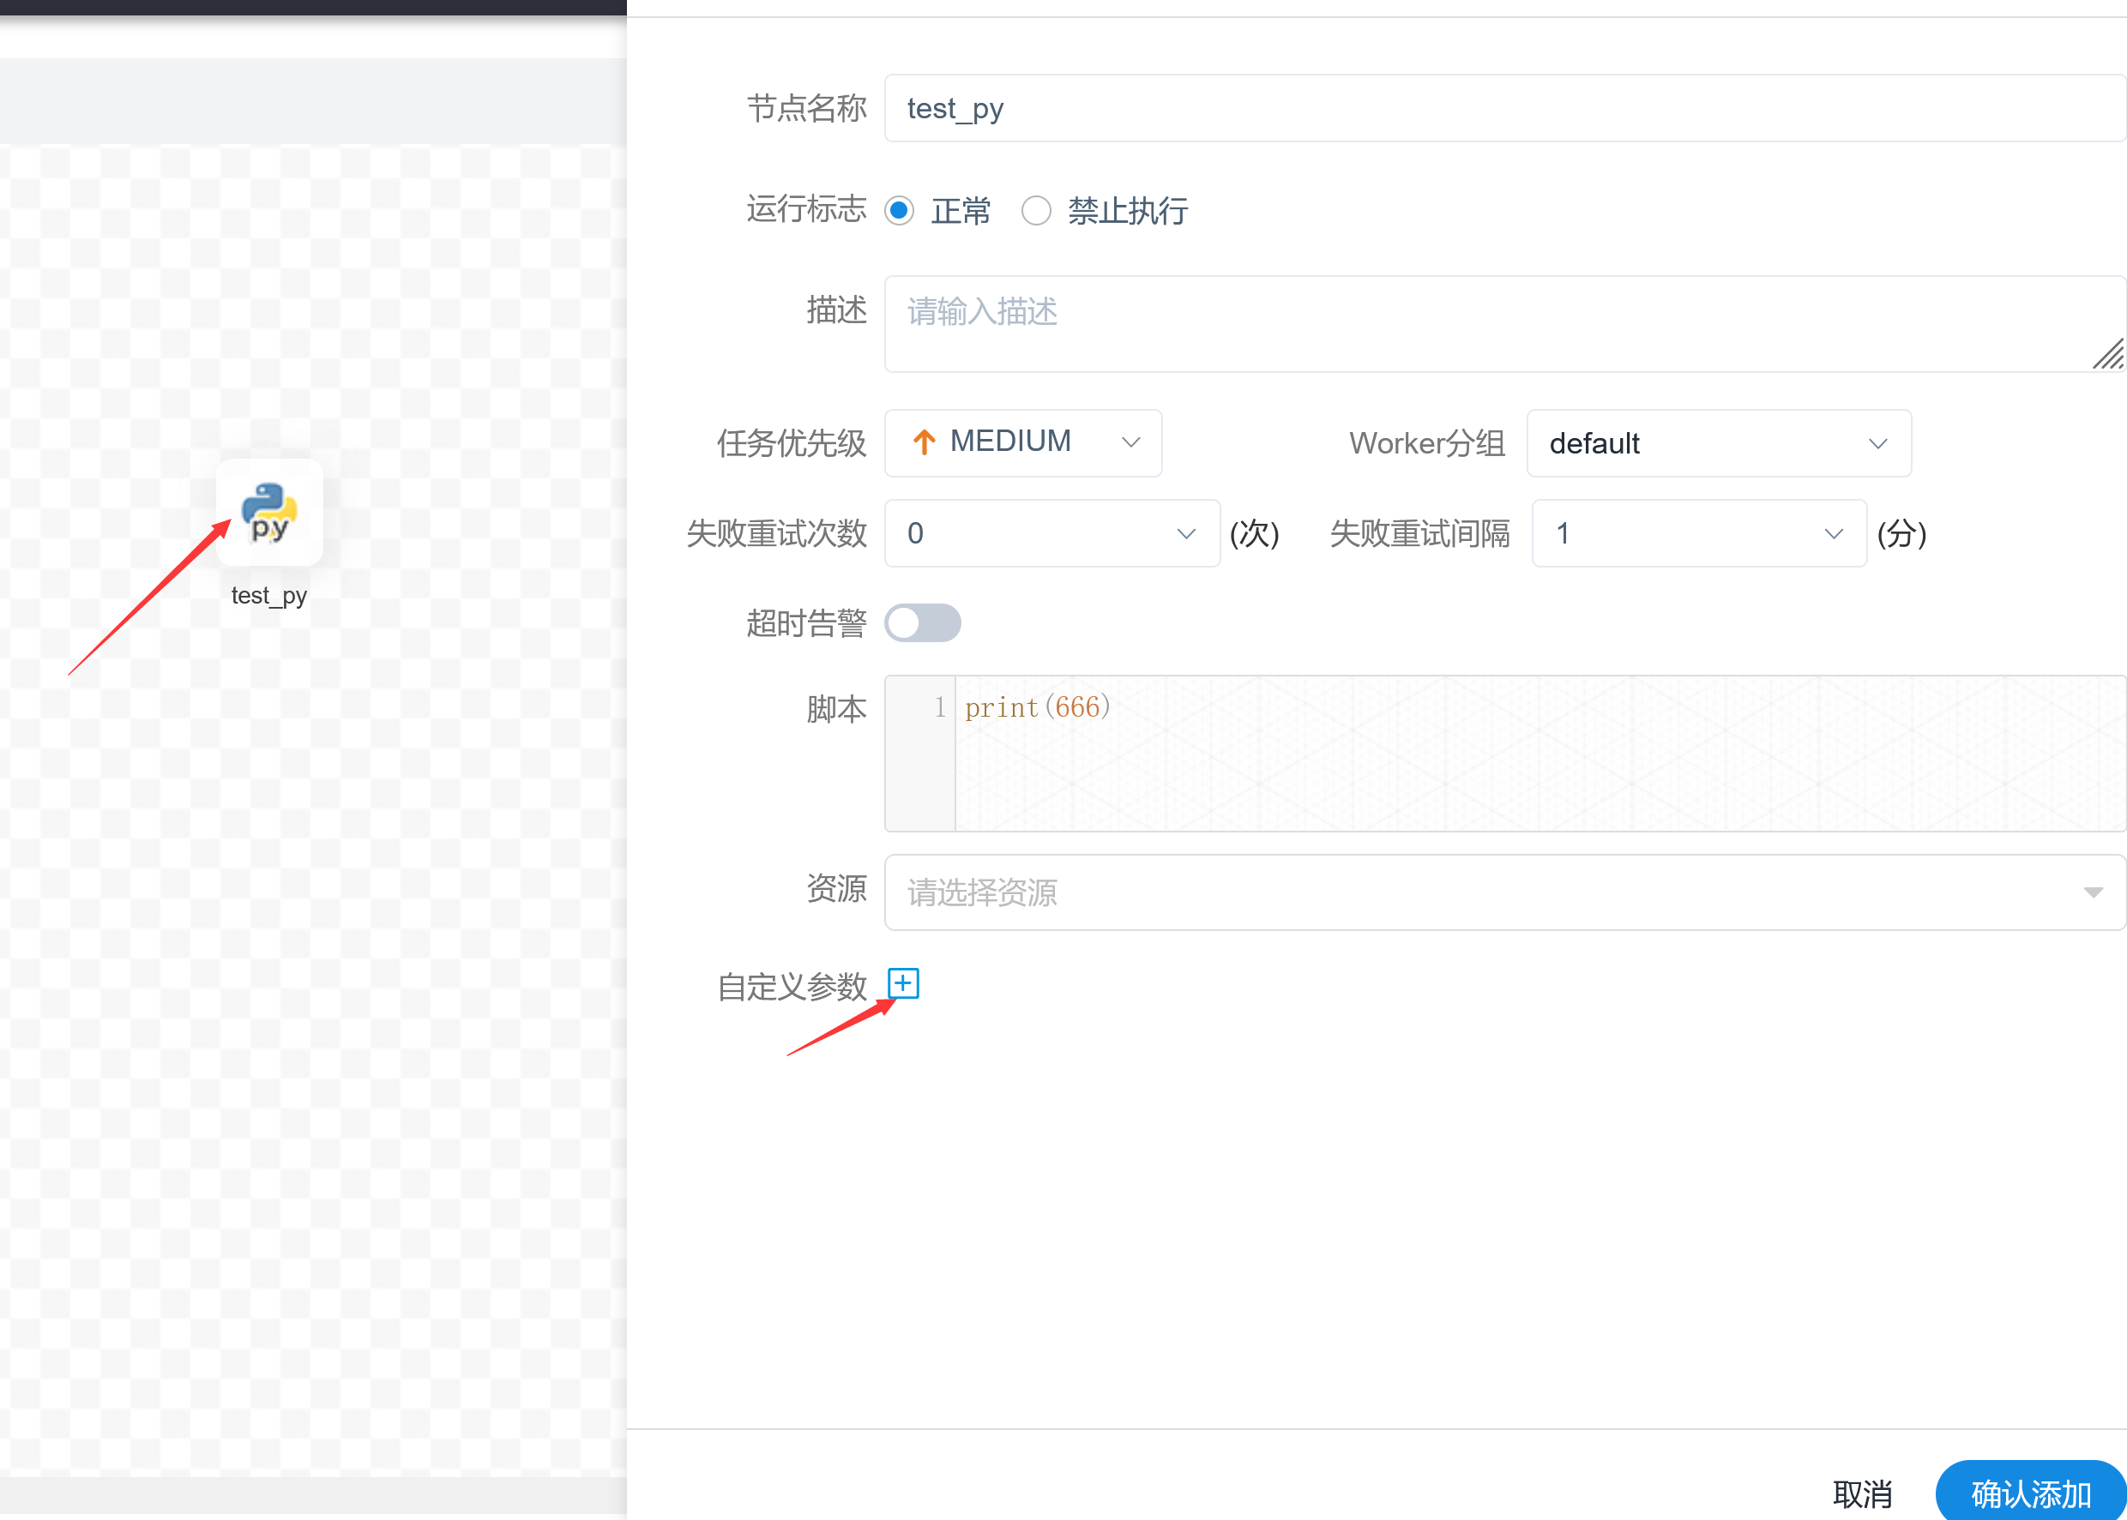Click the plus icon beside 自定义参数

pyautogui.click(x=903, y=983)
